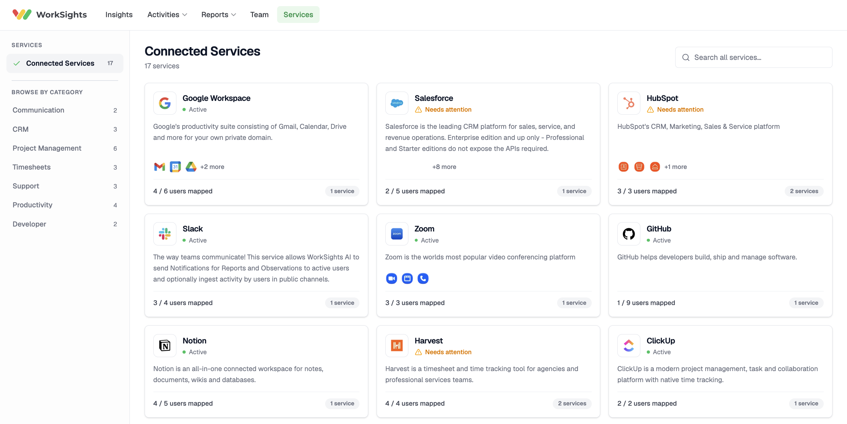This screenshot has width=847, height=424.
Task: Expand the Reports dropdown menu
Action: 219,15
